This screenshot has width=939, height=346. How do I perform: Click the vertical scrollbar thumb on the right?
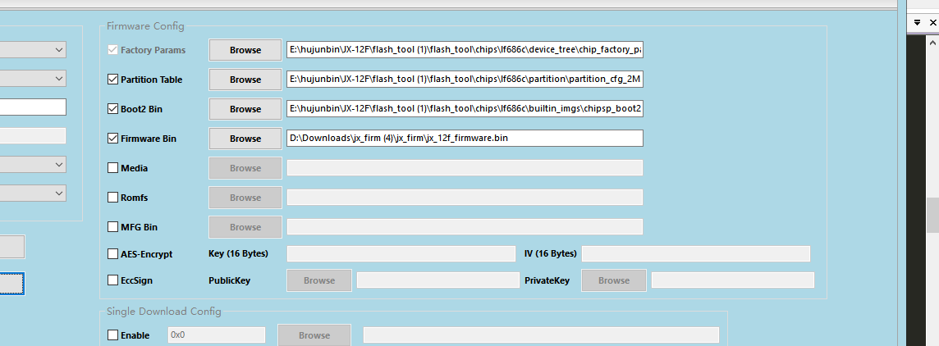[x=932, y=216]
